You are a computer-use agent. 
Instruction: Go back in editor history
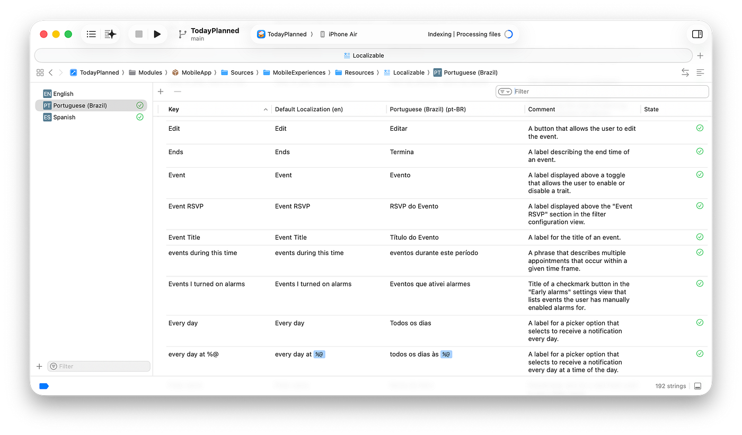point(51,72)
